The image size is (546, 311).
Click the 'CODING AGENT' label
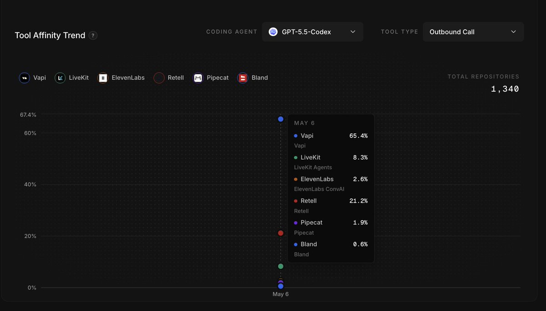point(232,32)
